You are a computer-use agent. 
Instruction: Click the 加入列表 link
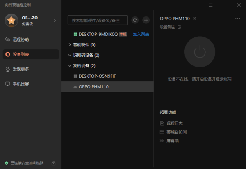click(x=141, y=34)
